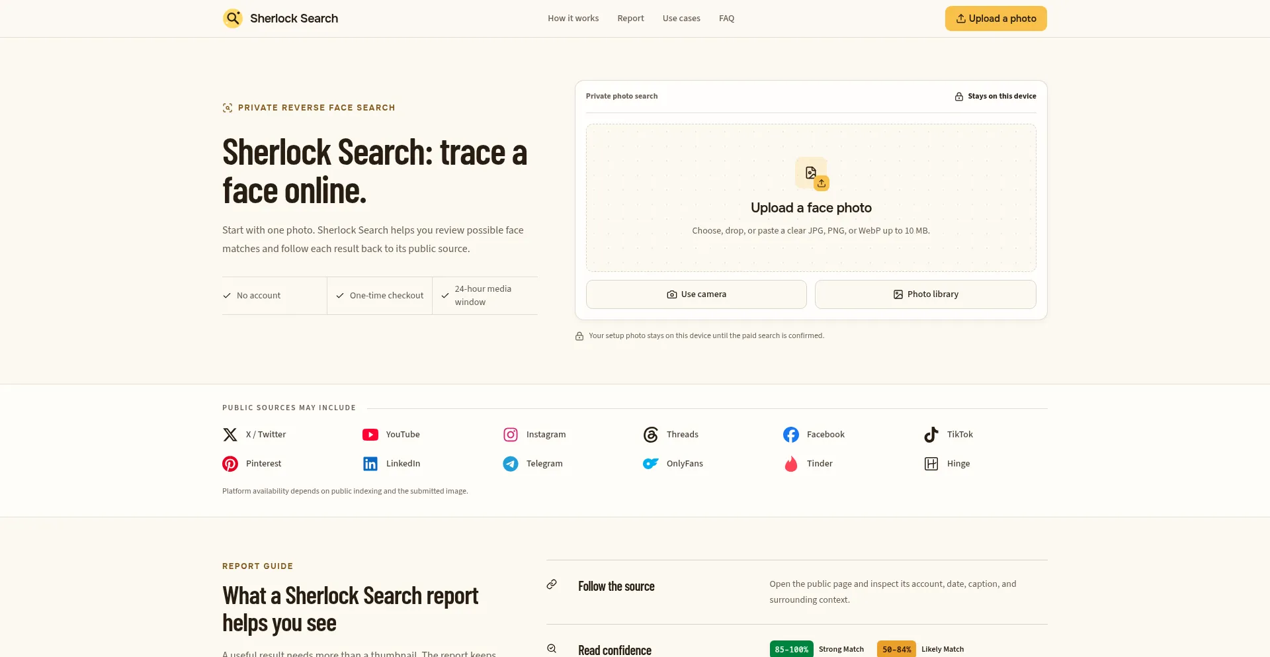1270x657 pixels.
Task: Click the Stays on this device text
Action: (1001, 96)
